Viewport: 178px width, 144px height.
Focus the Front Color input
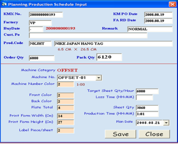pos(65,95)
